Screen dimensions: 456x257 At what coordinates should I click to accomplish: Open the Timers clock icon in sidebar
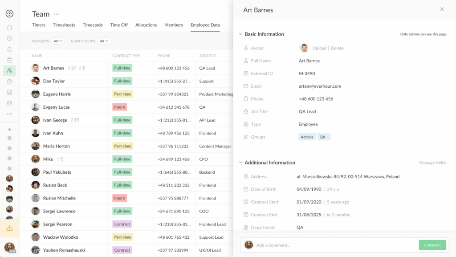point(9,38)
